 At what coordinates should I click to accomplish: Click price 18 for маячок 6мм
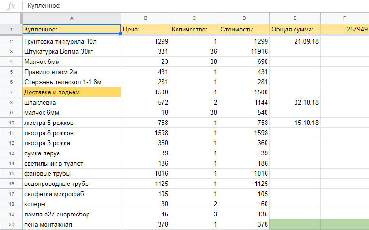(146, 113)
